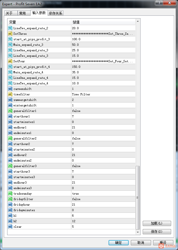Click the scrollbar up arrow
The height and width of the screenshot is (250, 178).
click(x=138, y=21)
